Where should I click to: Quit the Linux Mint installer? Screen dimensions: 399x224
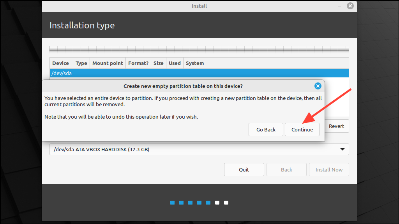244,170
